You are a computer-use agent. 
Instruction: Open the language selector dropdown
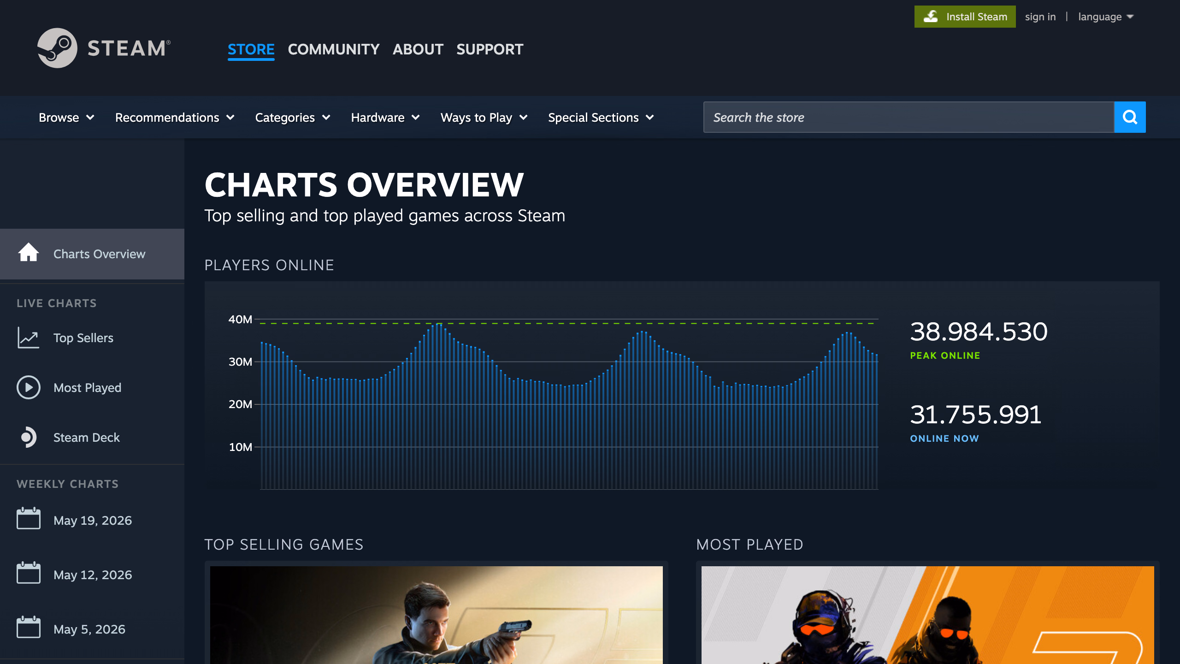[1106, 17]
